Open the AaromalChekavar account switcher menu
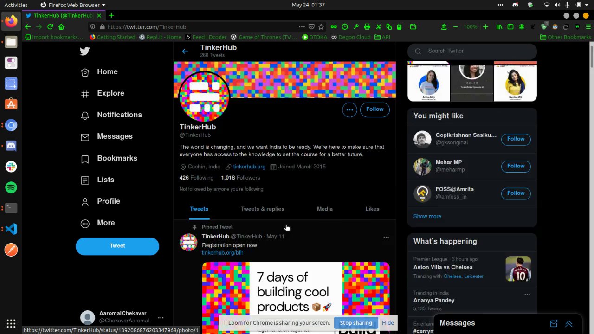This screenshot has height=334, width=594. 122,317
